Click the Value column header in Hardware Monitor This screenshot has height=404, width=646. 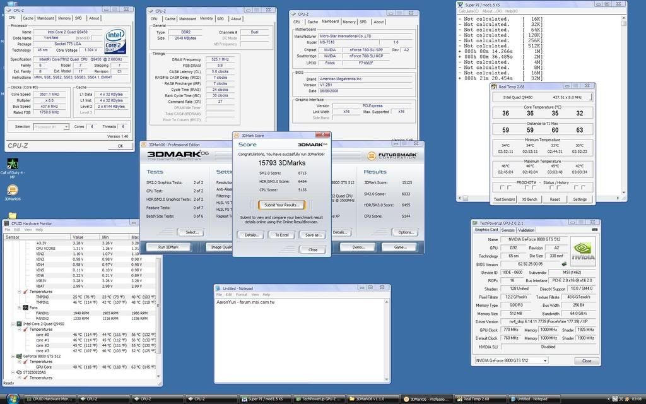pos(85,237)
